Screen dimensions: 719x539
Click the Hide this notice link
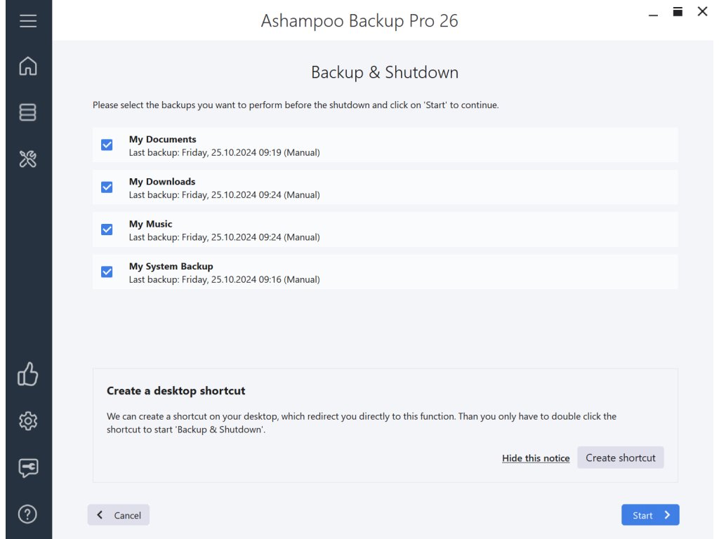536,458
